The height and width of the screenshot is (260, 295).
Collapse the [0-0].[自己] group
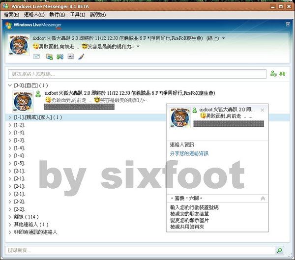click(x=10, y=86)
